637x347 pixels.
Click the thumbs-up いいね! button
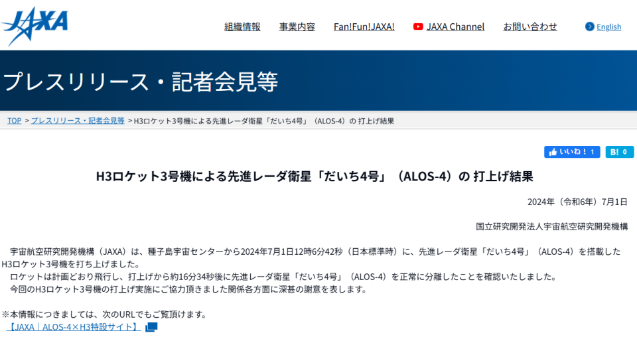click(x=572, y=152)
